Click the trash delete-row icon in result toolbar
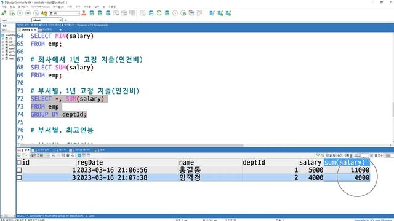Image resolution: width=394 pixels, height=221 pixels. (68, 155)
